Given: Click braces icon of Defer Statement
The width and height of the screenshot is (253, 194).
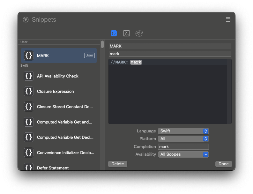Looking at the screenshot, I should [x=29, y=167].
